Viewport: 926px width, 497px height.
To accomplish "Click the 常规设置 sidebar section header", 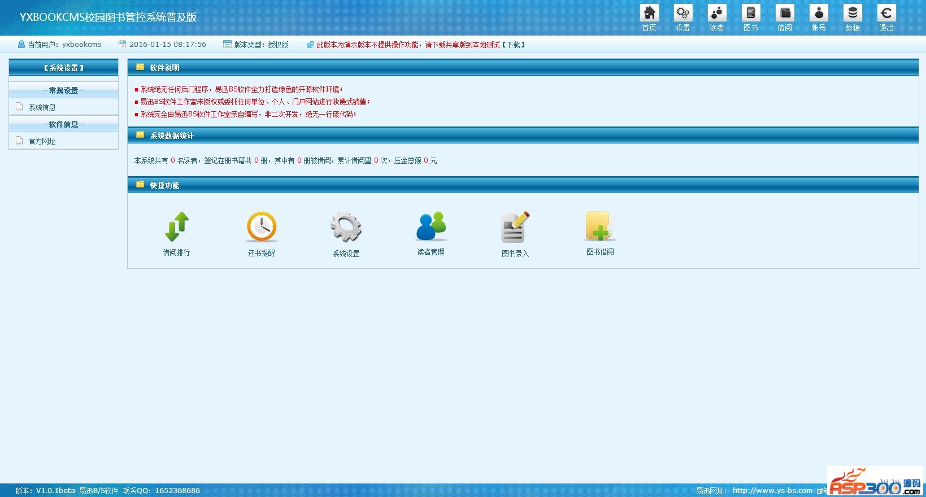I will click(x=63, y=90).
